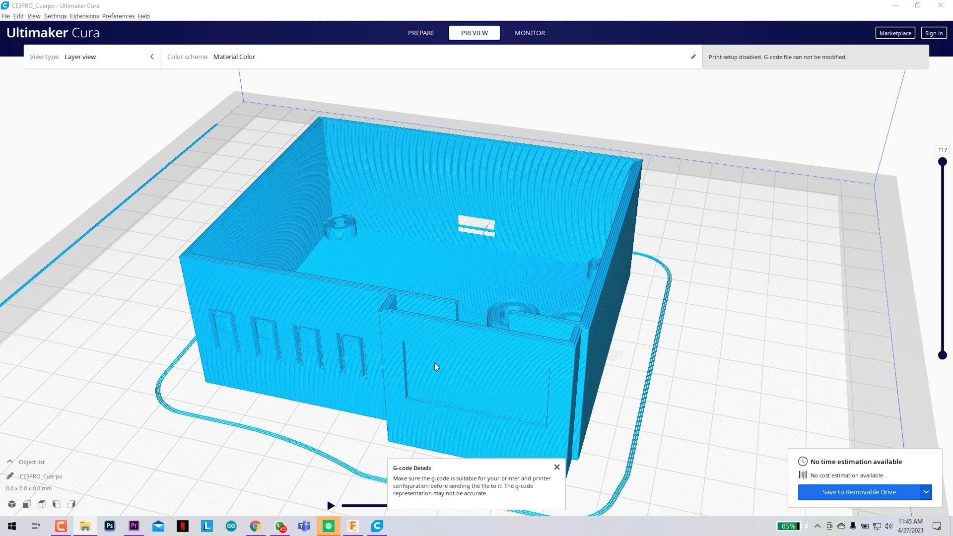Open the Extensions menu

84,16
